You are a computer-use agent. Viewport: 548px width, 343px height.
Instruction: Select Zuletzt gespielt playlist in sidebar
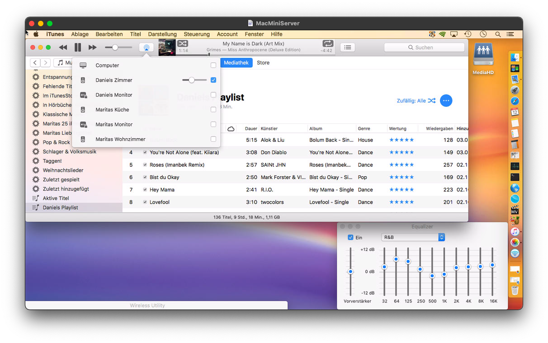coord(61,179)
